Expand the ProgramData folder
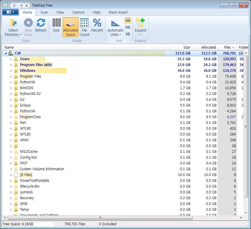This screenshot has width=251, height=229. (11, 117)
